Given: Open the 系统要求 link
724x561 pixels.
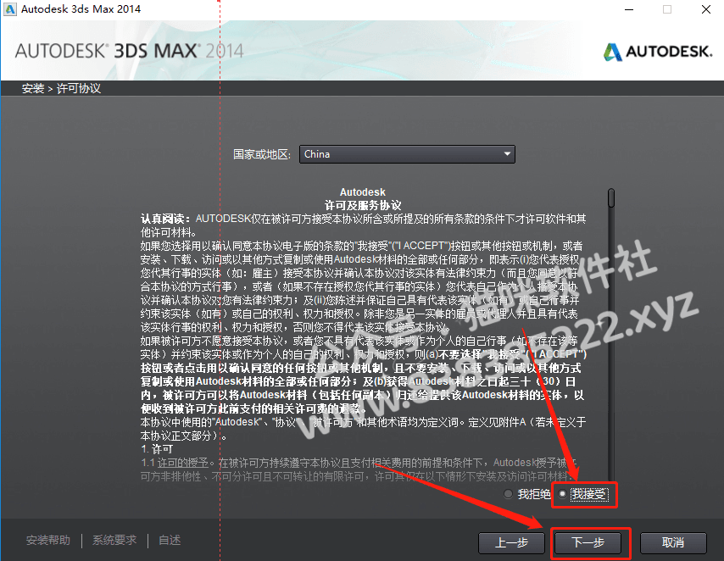Looking at the screenshot, I should (114, 540).
